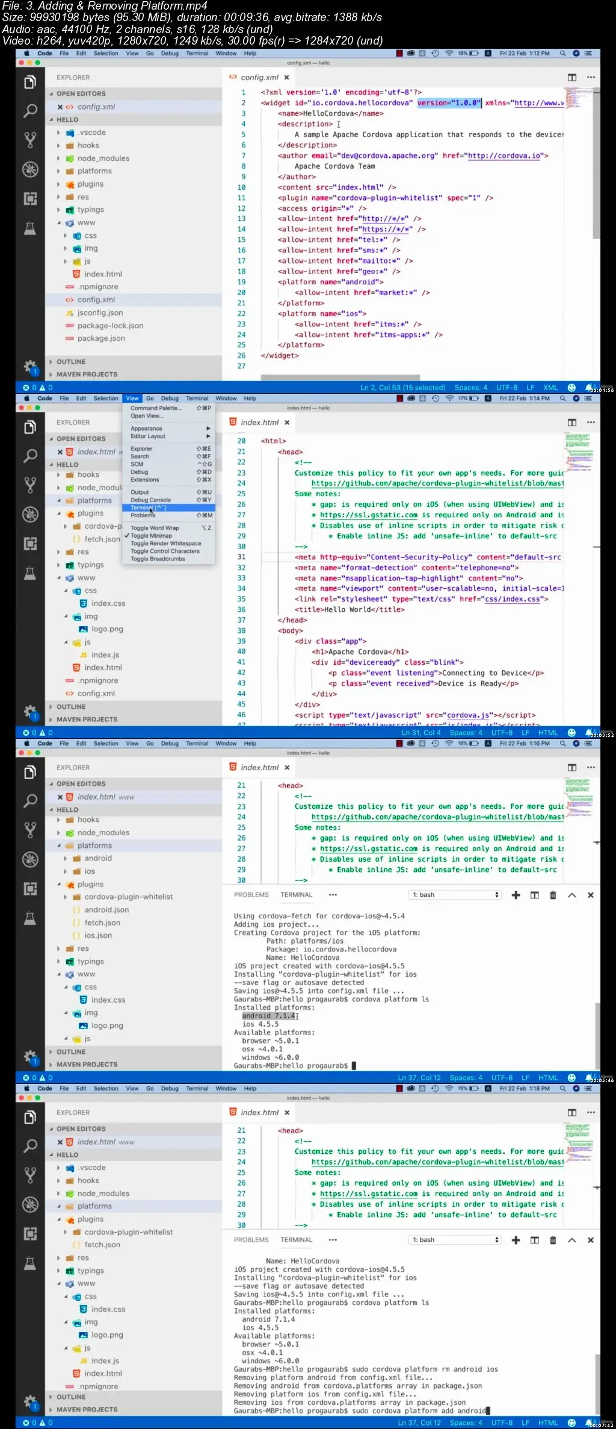The image size is (616, 1429).
Task: Open the github whitelist link at 1:14 PM
Action: coord(438,484)
